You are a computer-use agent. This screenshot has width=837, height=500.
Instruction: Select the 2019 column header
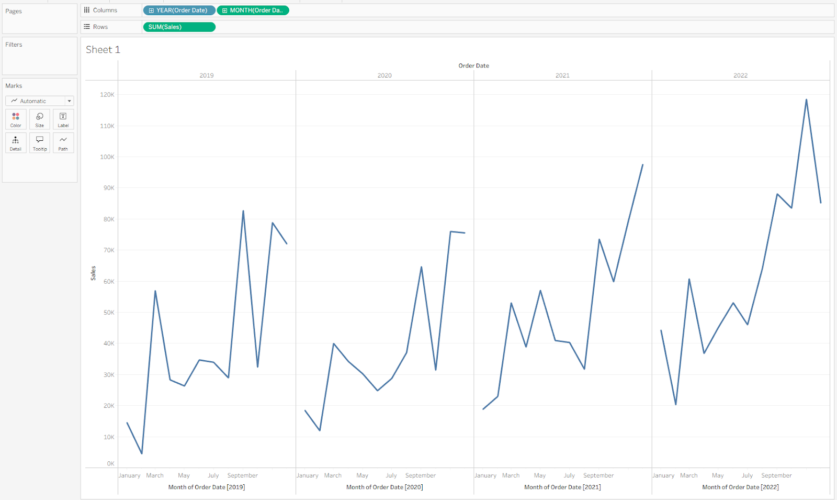click(x=207, y=75)
